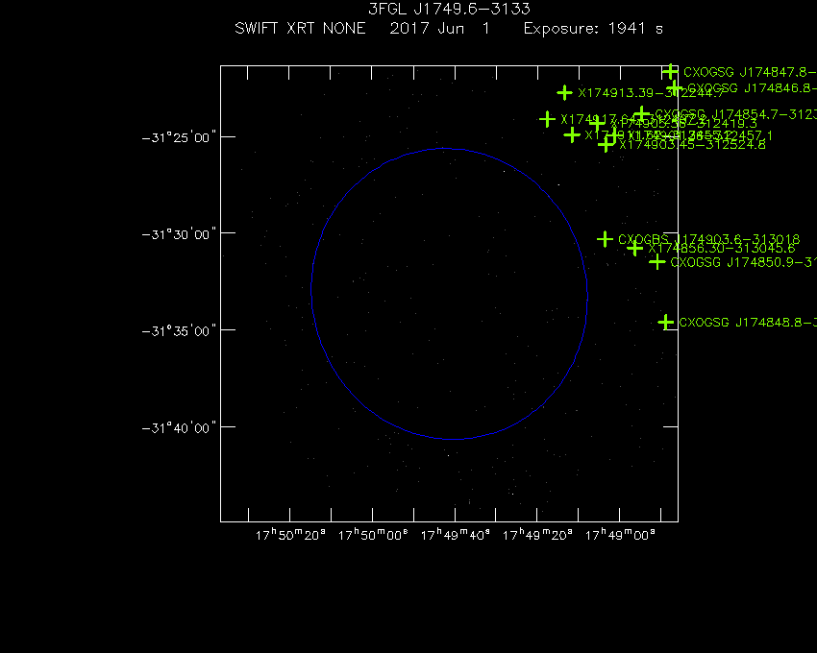Click the -31°25'00" declination axis label
817x653 pixels.
tap(179, 138)
